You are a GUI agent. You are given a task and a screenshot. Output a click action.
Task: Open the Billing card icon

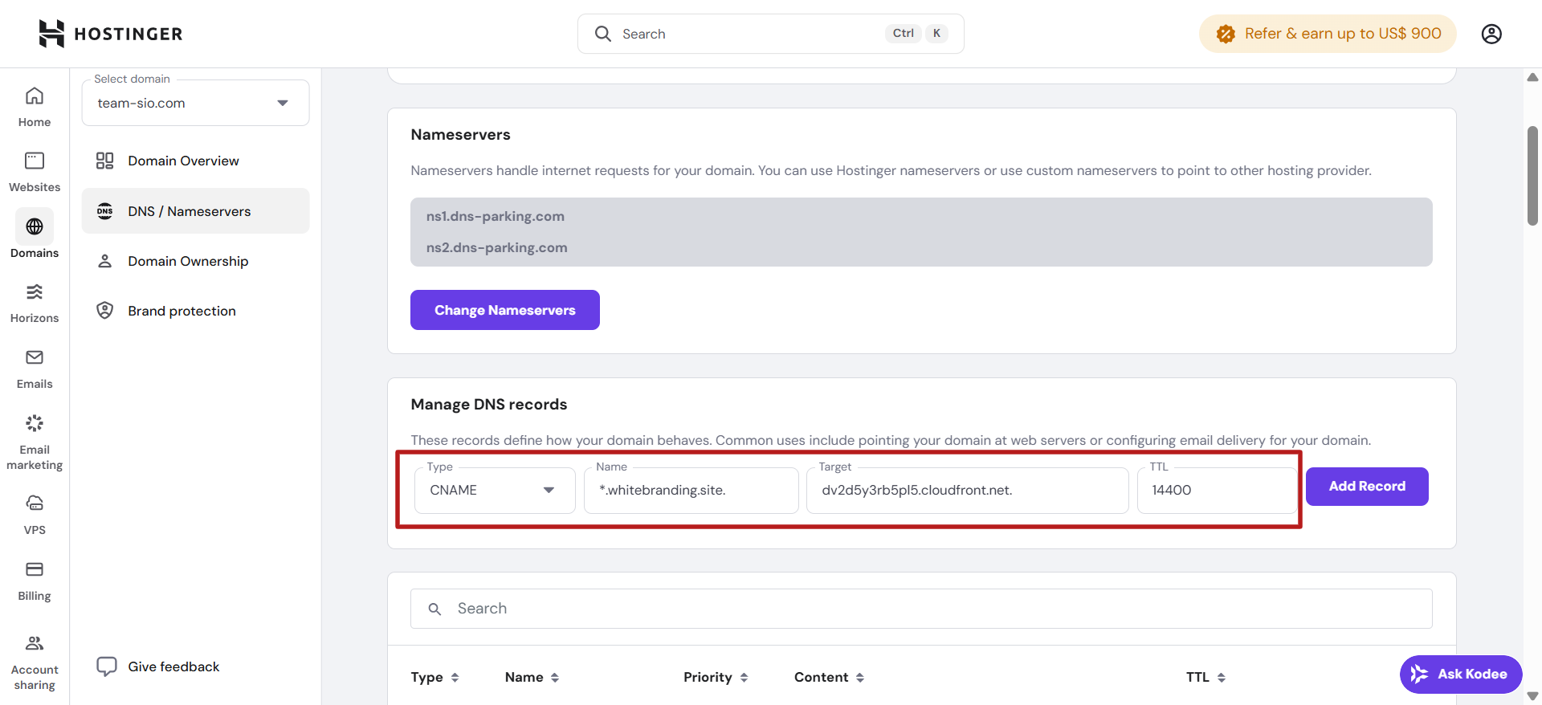coord(35,569)
